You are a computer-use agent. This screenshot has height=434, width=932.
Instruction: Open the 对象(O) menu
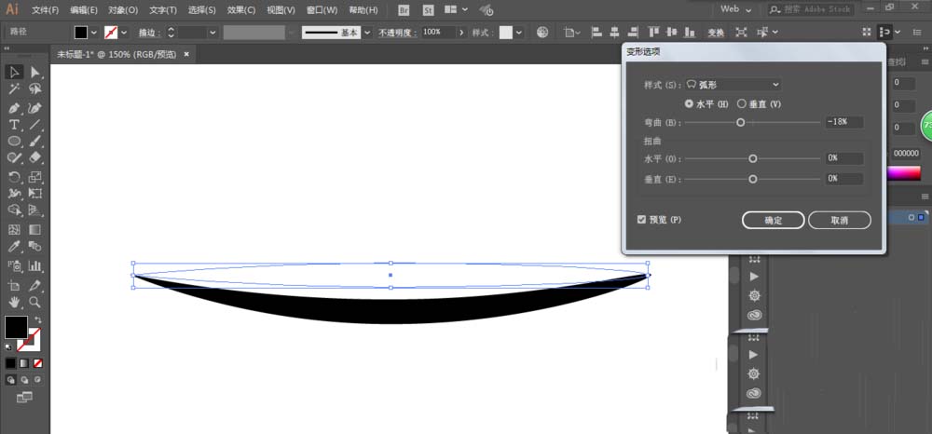[x=124, y=10]
